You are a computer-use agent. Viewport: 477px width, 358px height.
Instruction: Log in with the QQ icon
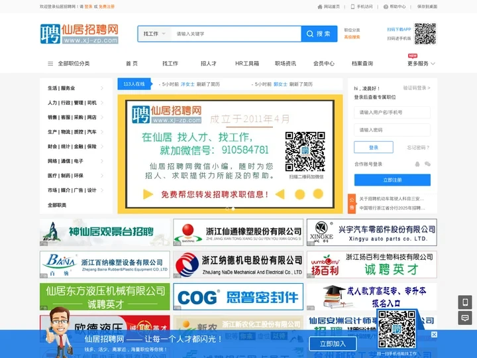pos(417,164)
